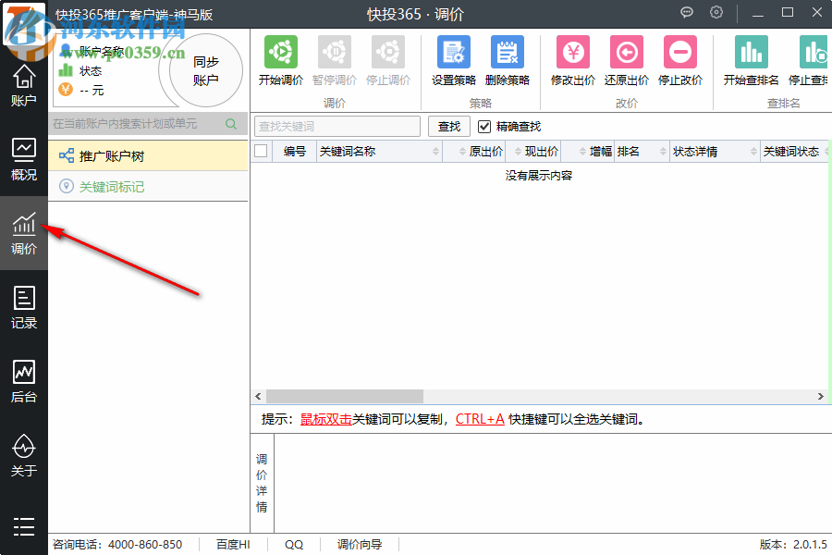Click the horizontal scrollbar thumb

tap(345, 396)
